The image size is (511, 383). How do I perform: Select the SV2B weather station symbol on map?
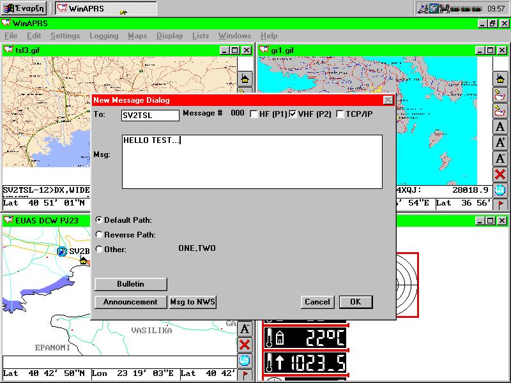click(62, 252)
